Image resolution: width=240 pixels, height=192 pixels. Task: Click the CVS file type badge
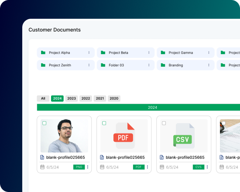click(199, 167)
